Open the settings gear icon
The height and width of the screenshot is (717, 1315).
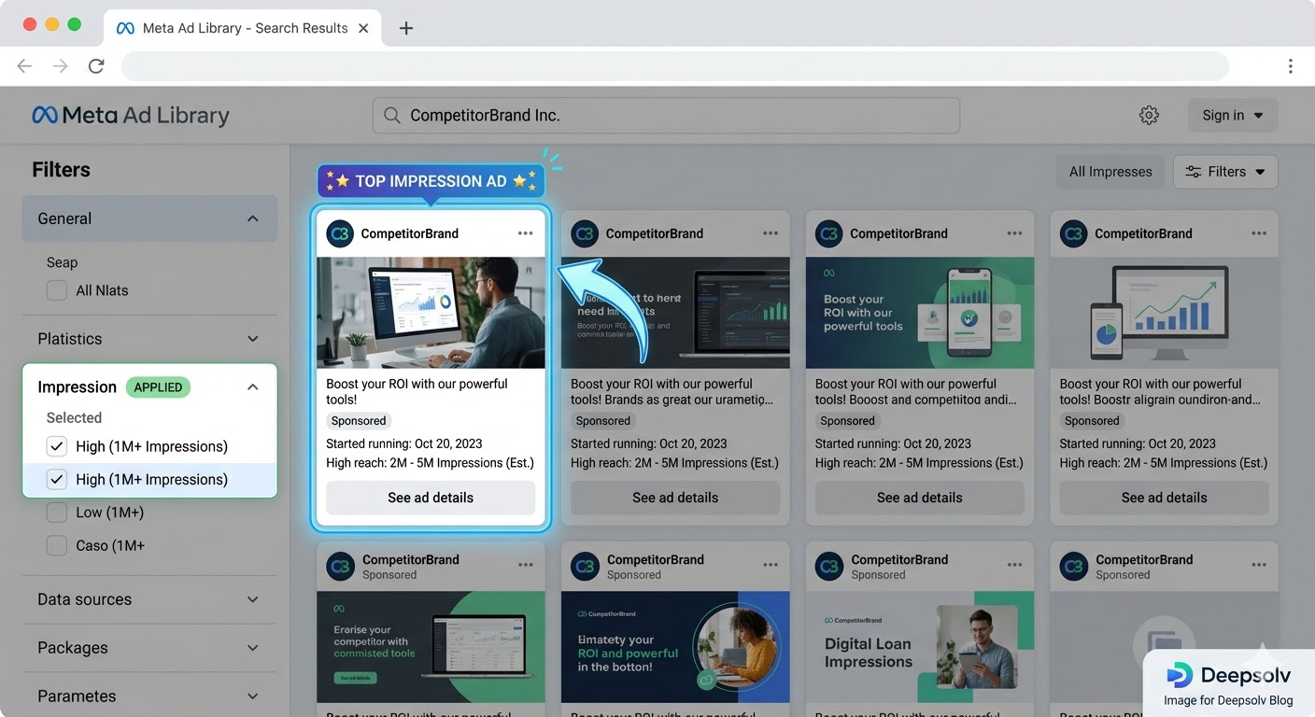1149,115
